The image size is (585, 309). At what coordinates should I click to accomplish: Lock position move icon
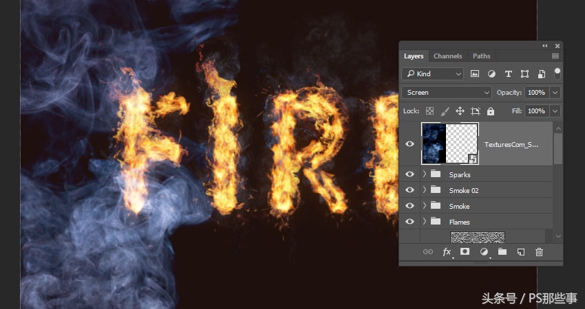click(460, 111)
